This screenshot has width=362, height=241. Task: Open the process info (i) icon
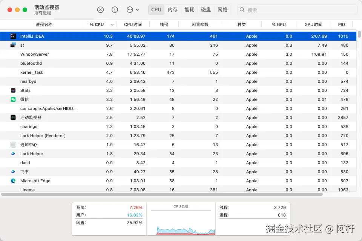[115, 10]
